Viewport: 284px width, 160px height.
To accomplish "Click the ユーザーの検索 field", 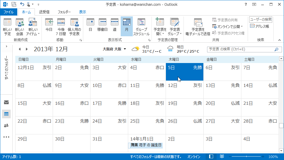I will (x=261, y=20).
